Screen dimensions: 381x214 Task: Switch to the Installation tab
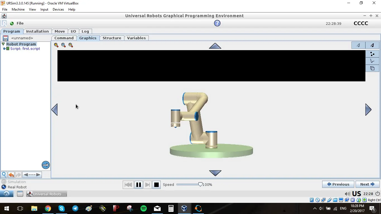coord(37,31)
